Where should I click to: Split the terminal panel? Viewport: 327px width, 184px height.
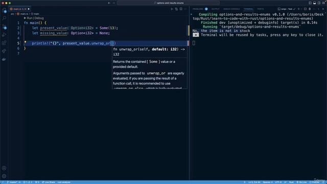(x=306, y=9)
